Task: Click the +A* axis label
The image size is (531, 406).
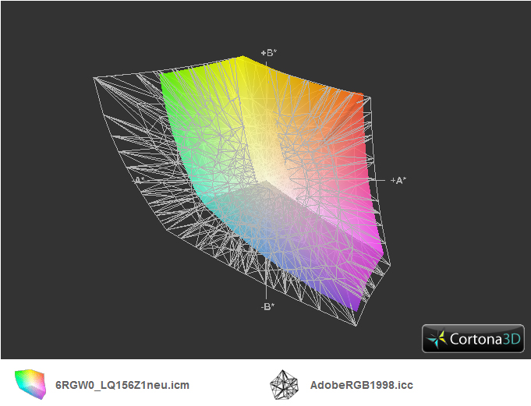Action: [398, 180]
